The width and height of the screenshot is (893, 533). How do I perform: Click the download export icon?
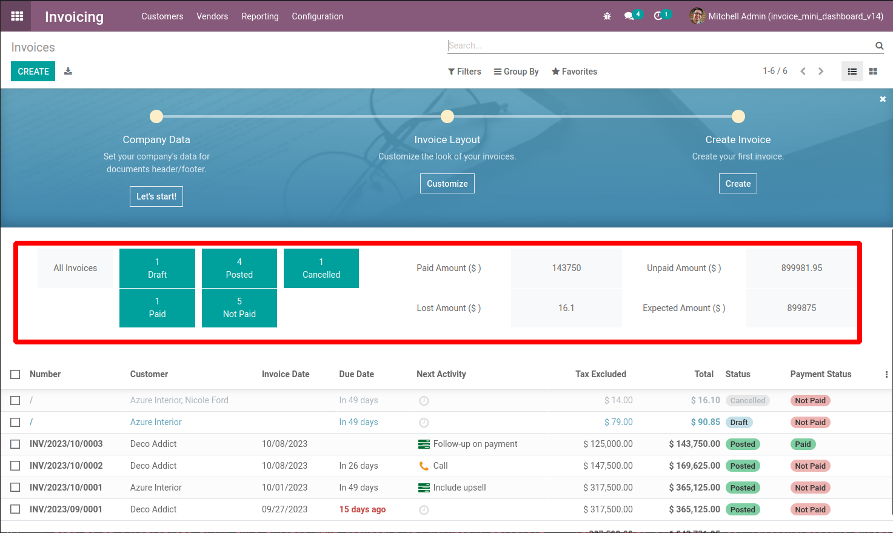[69, 72]
